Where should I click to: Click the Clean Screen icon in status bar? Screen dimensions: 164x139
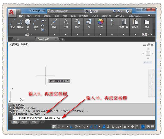click(x=148, y=127)
